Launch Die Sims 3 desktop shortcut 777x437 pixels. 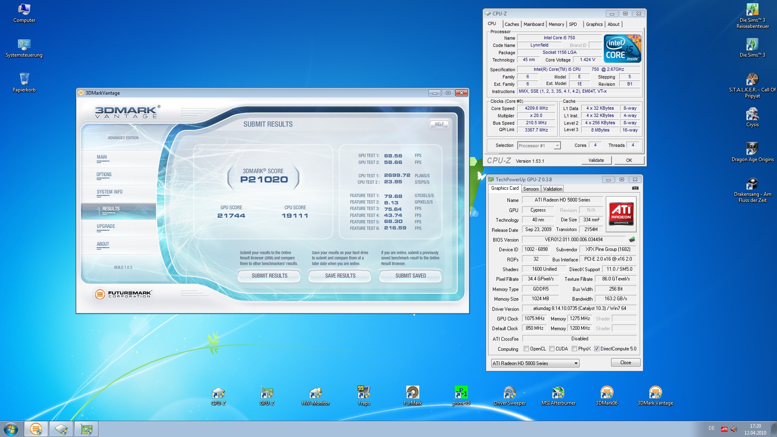coord(752,48)
